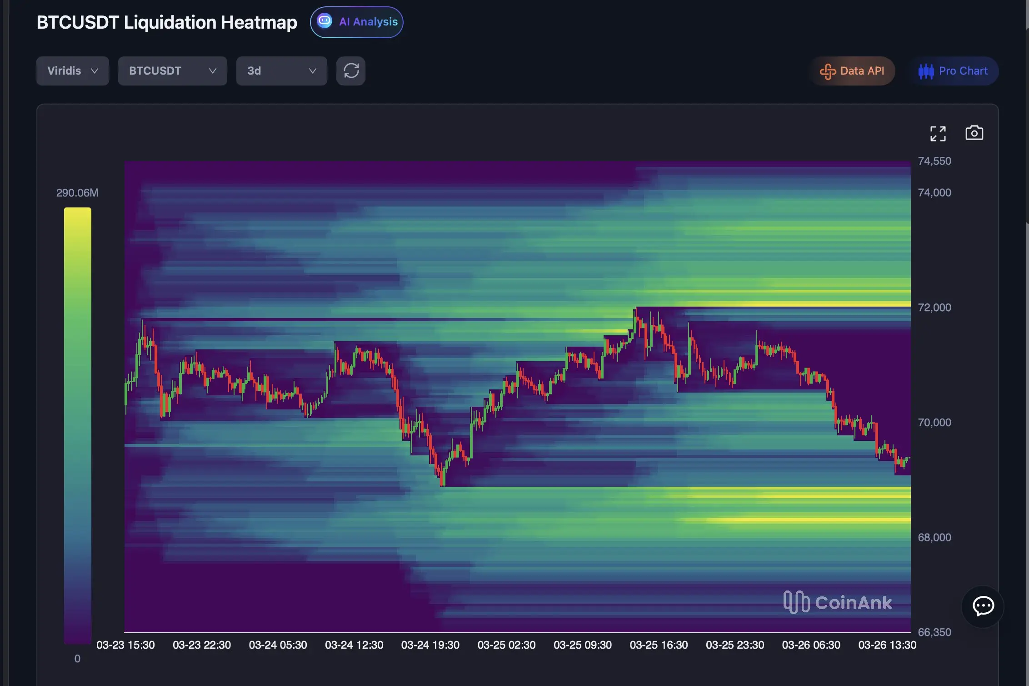Click the 70,000 price axis label
Image resolution: width=1029 pixels, height=686 pixels.
pyautogui.click(x=934, y=423)
